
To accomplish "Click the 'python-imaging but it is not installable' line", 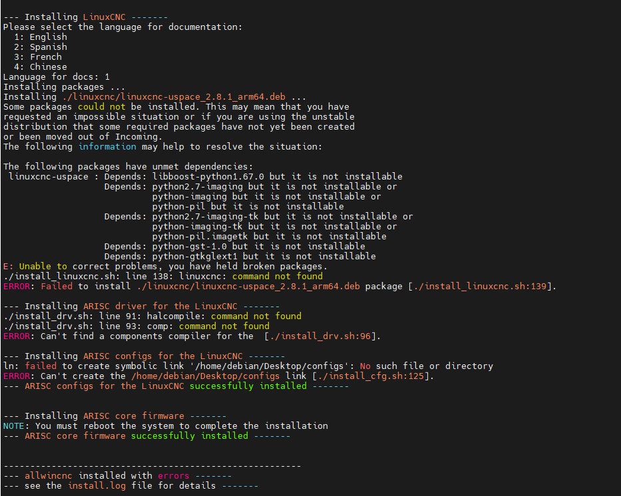I will 266,196.
